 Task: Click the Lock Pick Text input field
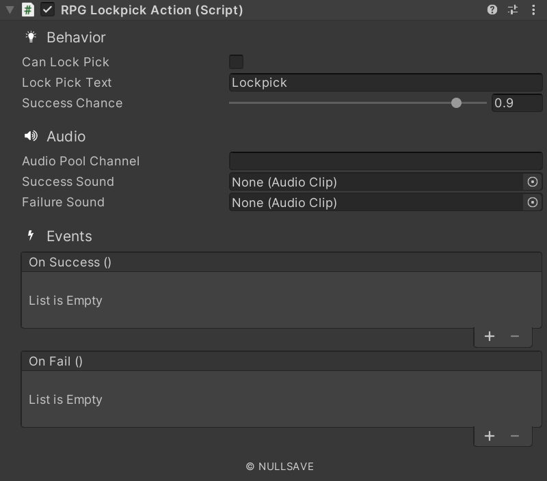pyautogui.click(x=385, y=83)
